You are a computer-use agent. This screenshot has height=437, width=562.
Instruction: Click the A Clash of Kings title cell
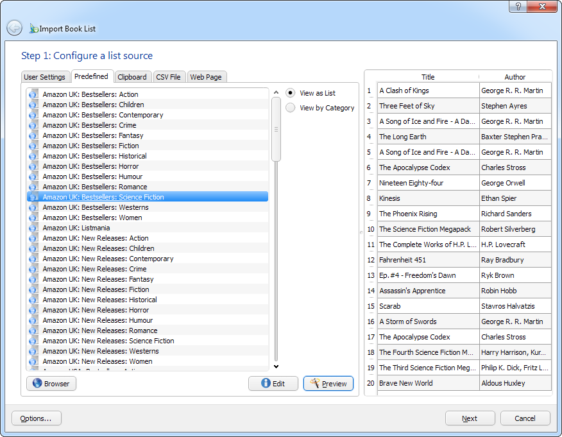pos(429,90)
